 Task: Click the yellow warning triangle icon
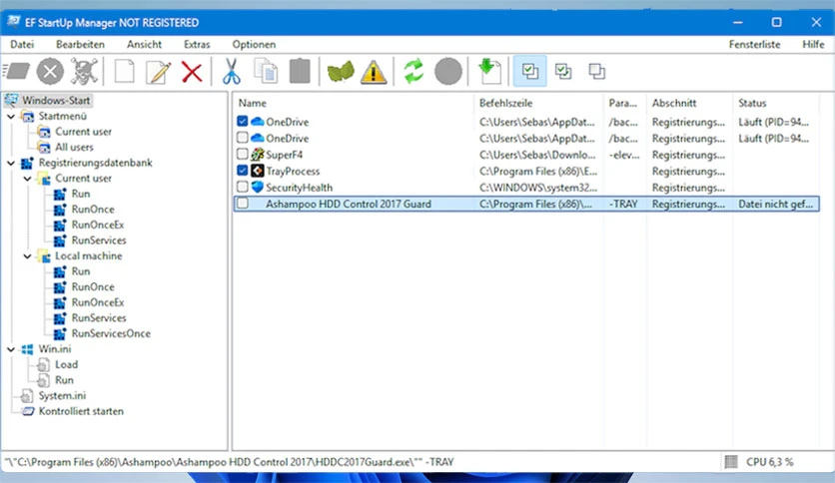(x=374, y=72)
